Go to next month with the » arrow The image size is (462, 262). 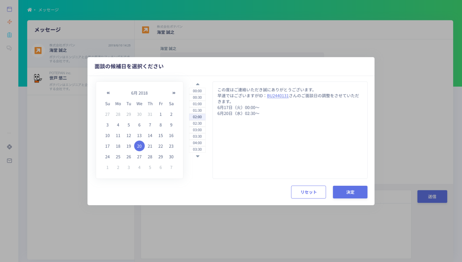coord(174,93)
